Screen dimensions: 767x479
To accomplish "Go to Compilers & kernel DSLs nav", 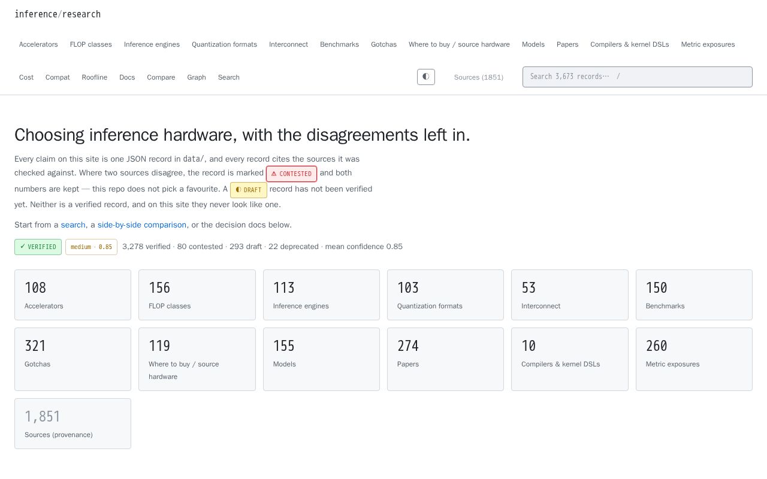I will click(630, 44).
